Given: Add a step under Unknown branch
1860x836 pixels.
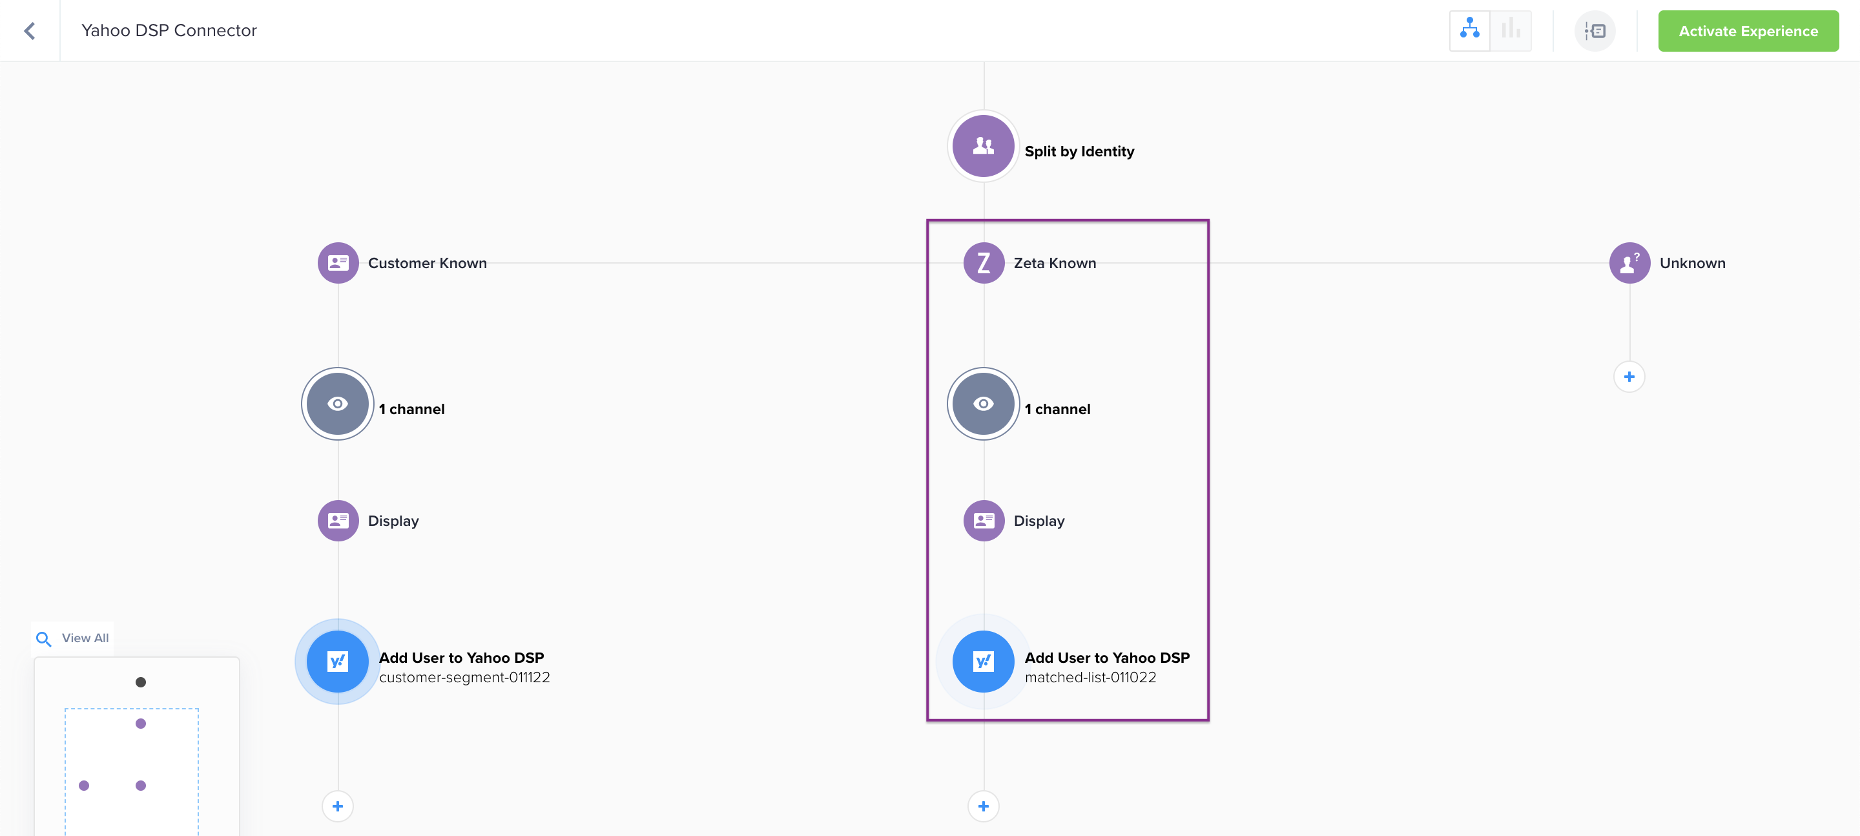Looking at the screenshot, I should point(1629,377).
